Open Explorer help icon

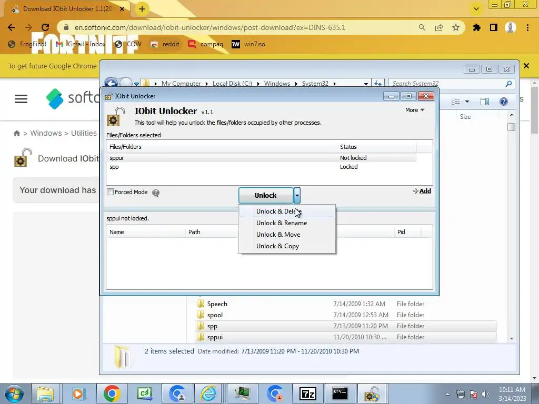point(504,102)
